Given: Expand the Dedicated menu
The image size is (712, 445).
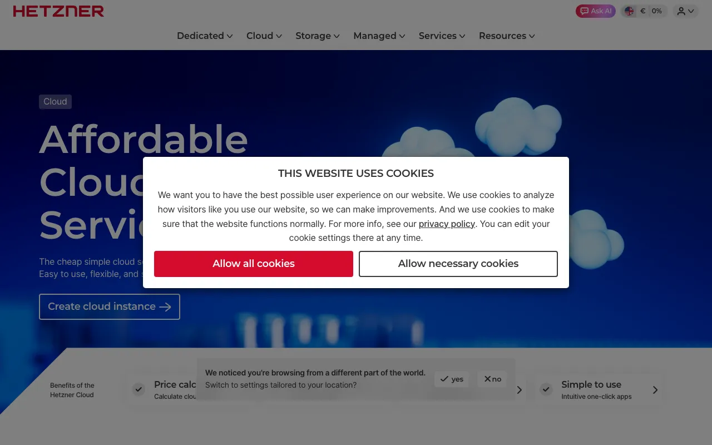Looking at the screenshot, I should click(205, 36).
